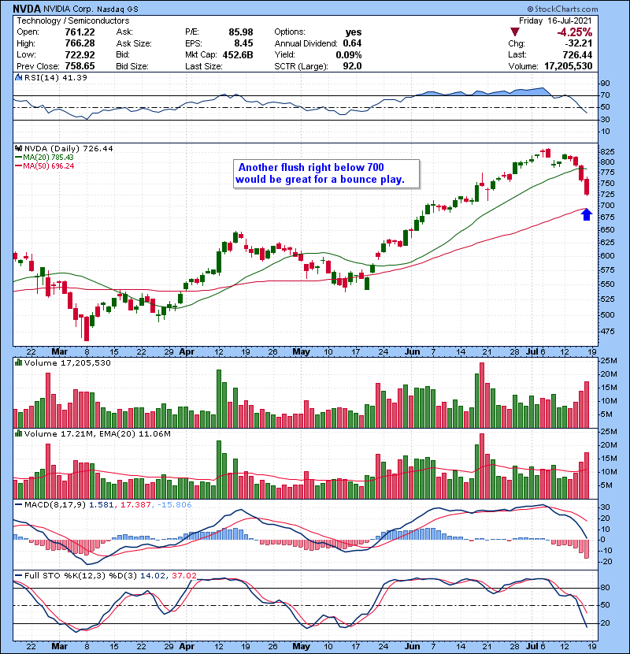
Task: Click the MACD histogram value -15.806
Action: click(x=174, y=504)
